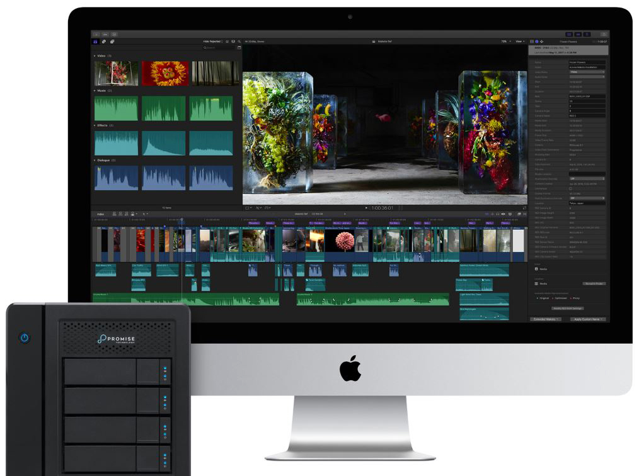Viewport: 639px width, 476px height.
Task: Collapse the Video clip group
Action: (95, 56)
